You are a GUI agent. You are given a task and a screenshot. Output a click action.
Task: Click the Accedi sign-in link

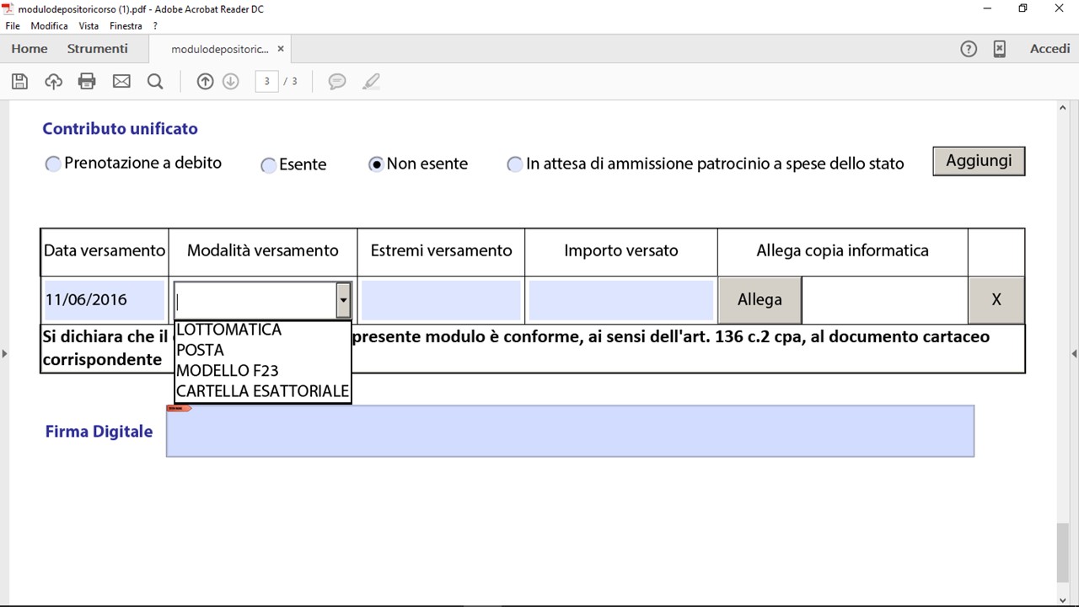(x=1049, y=49)
